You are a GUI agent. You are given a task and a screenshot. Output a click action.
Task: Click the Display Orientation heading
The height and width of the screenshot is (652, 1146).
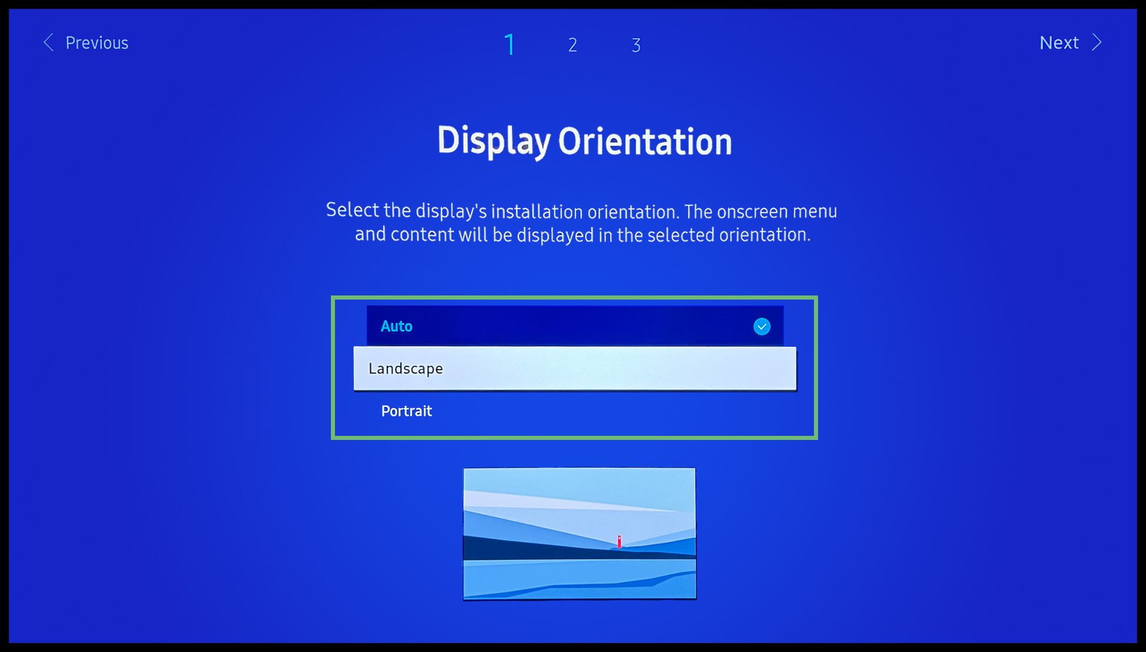(x=585, y=142)
